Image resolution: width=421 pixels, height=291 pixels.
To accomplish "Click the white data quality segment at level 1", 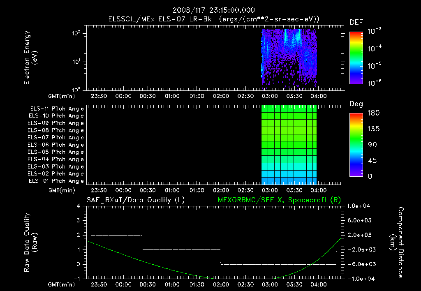I will 181,249.
